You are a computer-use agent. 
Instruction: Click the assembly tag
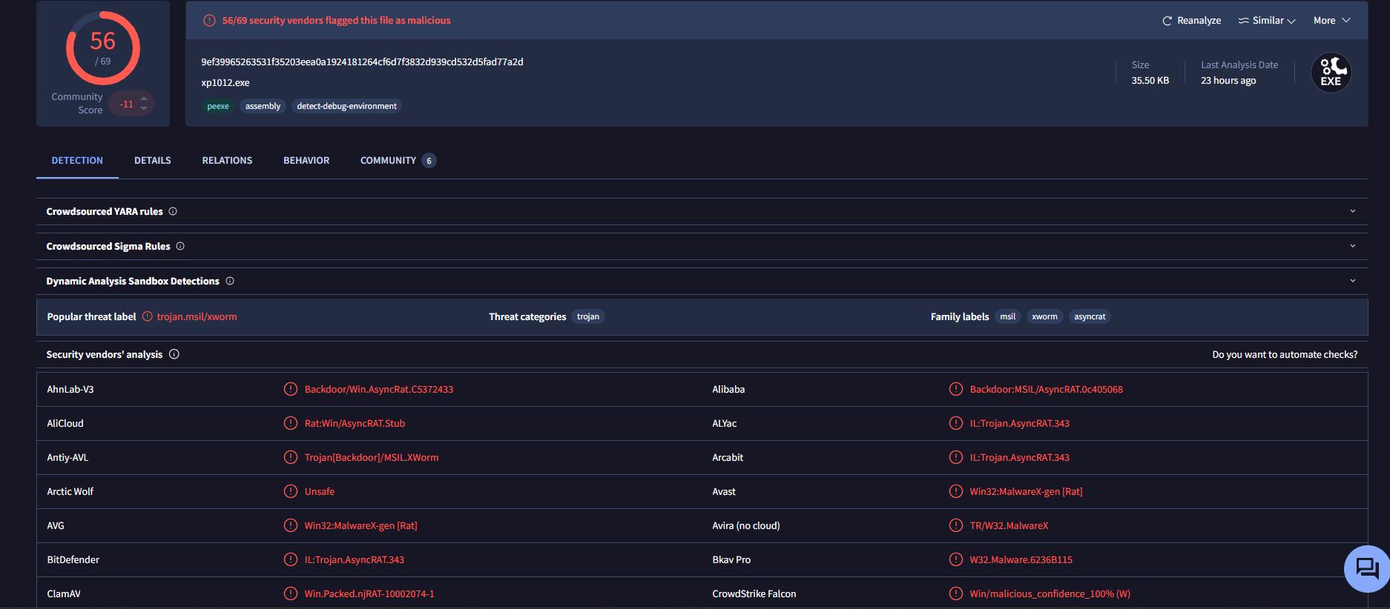pyautogui.click(x=263, y=106)
